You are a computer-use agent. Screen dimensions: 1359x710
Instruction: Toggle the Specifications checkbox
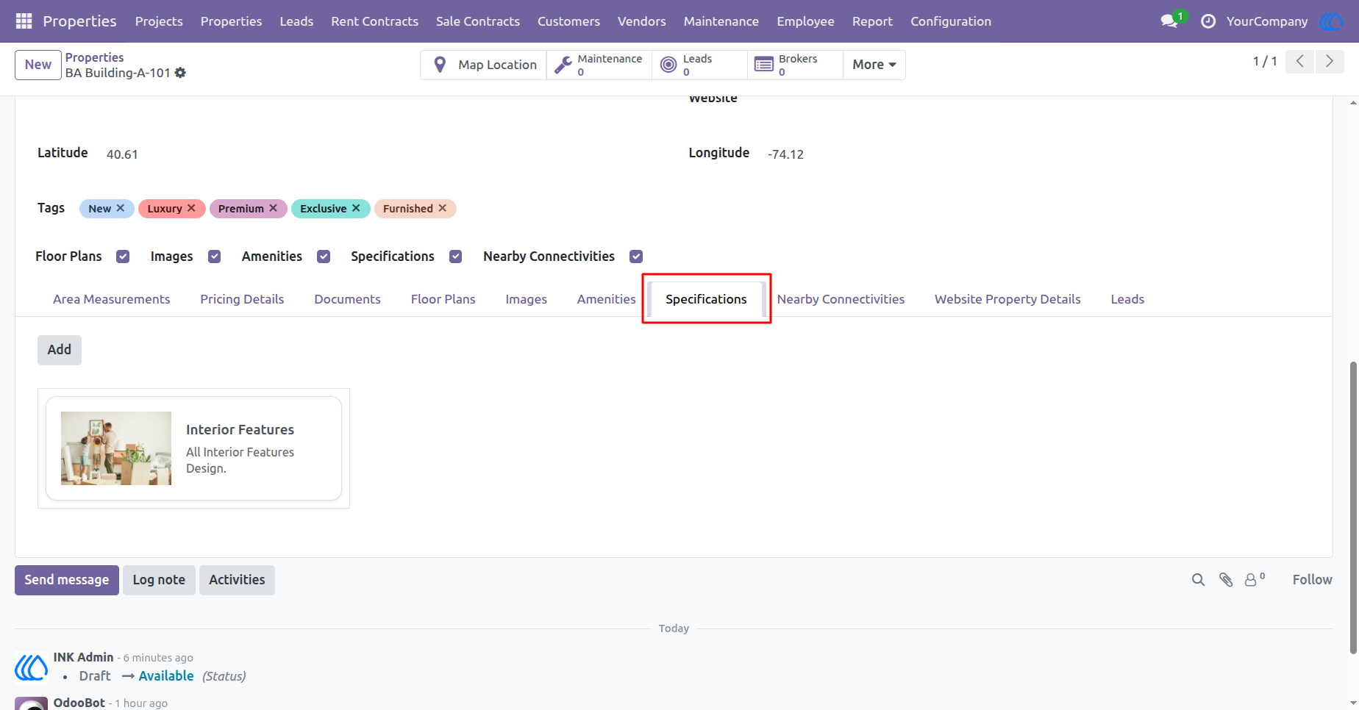pos(456,257)
